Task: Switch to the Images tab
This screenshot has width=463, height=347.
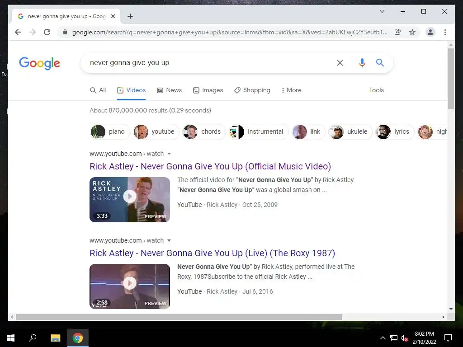Action: click(x=208, y=90)
